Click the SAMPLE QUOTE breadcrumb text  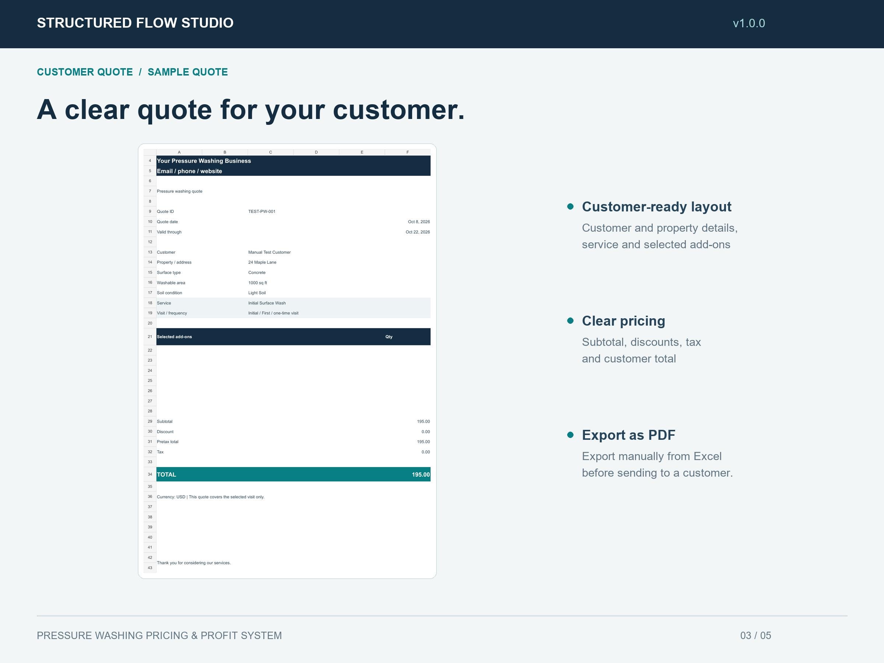188,72
